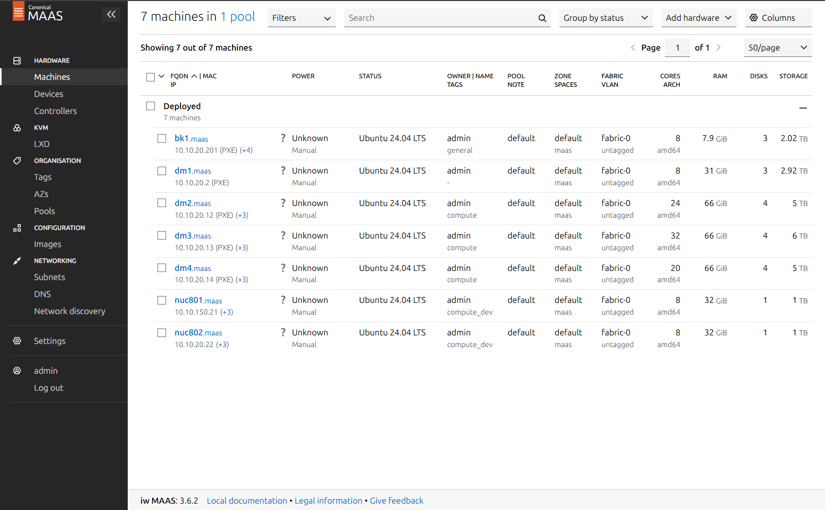The width and height of the screenshot is (825, 510).
Task: Click the admin user icon in sidebar
Action: point(17,371)
